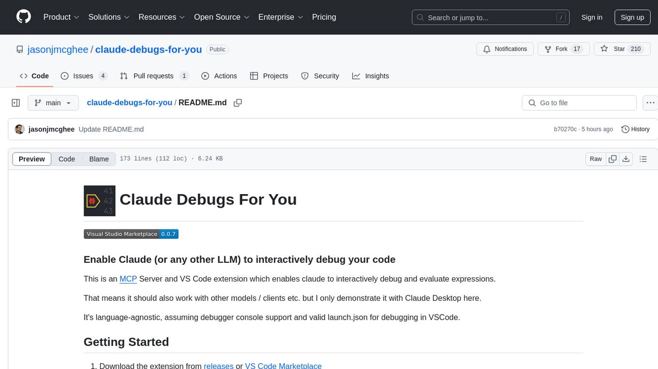The width and height of the screenshot is (658, 369).
Task: Open commit hash b70270c
Action: 565,129
